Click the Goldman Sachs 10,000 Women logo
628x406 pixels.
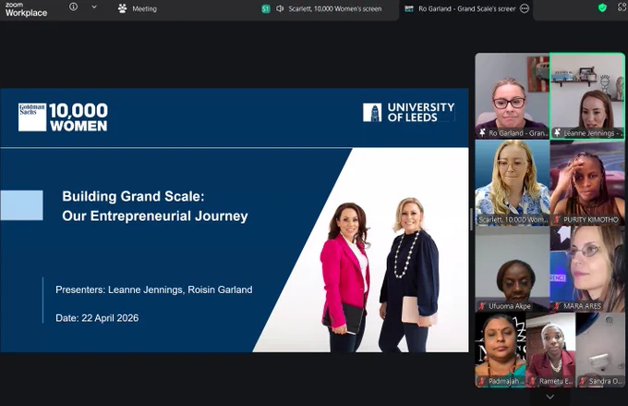coord(63,117)
